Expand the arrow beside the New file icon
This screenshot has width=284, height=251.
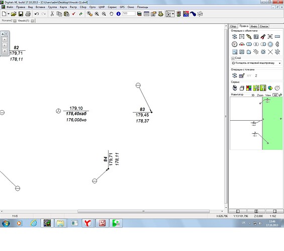[x=9, y=14]
